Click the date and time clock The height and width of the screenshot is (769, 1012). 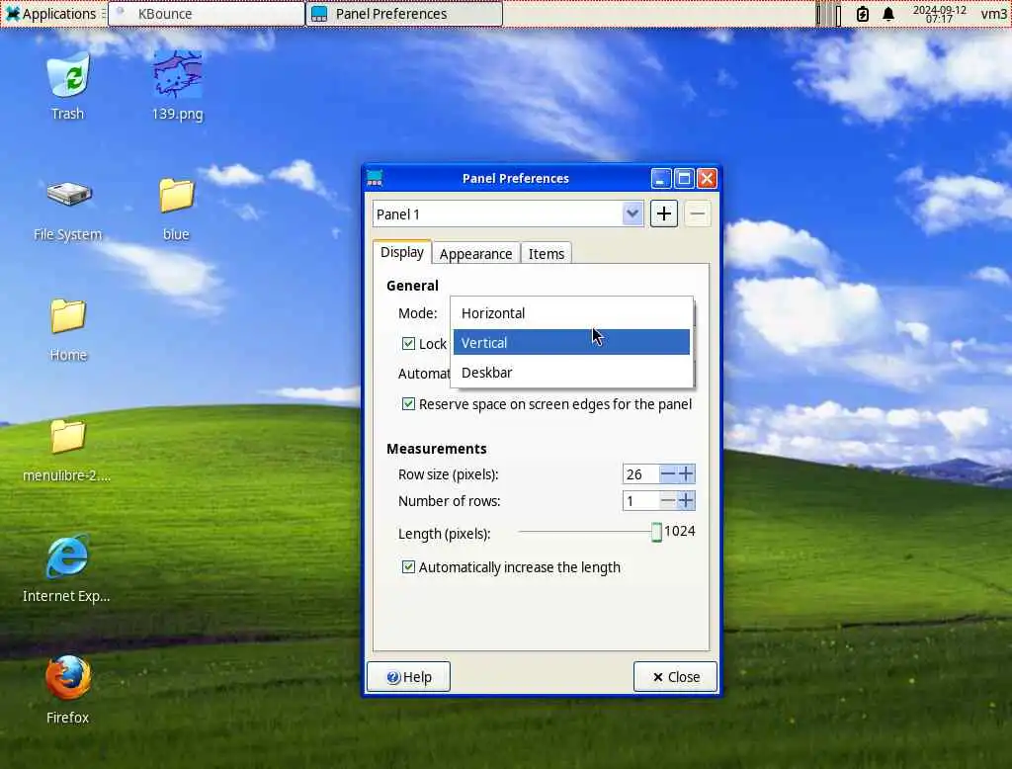point(939,14)
